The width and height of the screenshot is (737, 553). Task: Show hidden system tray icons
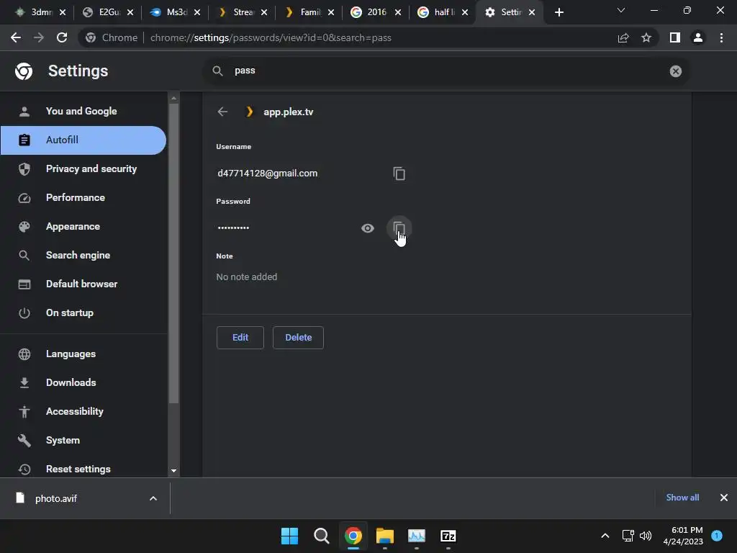[x=605, y=536]
